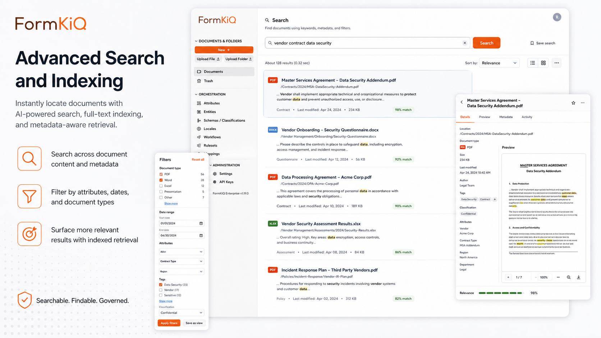Viewport: 601px width, 338px height.
Task: Open the Region attribute dropdown
Action: [182, 272]
